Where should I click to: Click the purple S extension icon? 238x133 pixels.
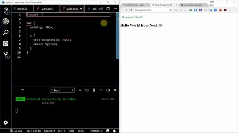tap(200, 10)
